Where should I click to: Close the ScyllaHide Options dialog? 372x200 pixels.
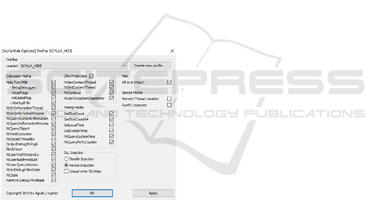coord(172,51)
